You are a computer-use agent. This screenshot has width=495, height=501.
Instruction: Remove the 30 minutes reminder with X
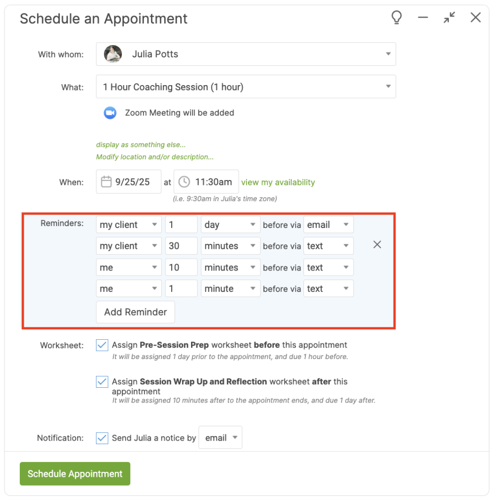tap(377, 245)
